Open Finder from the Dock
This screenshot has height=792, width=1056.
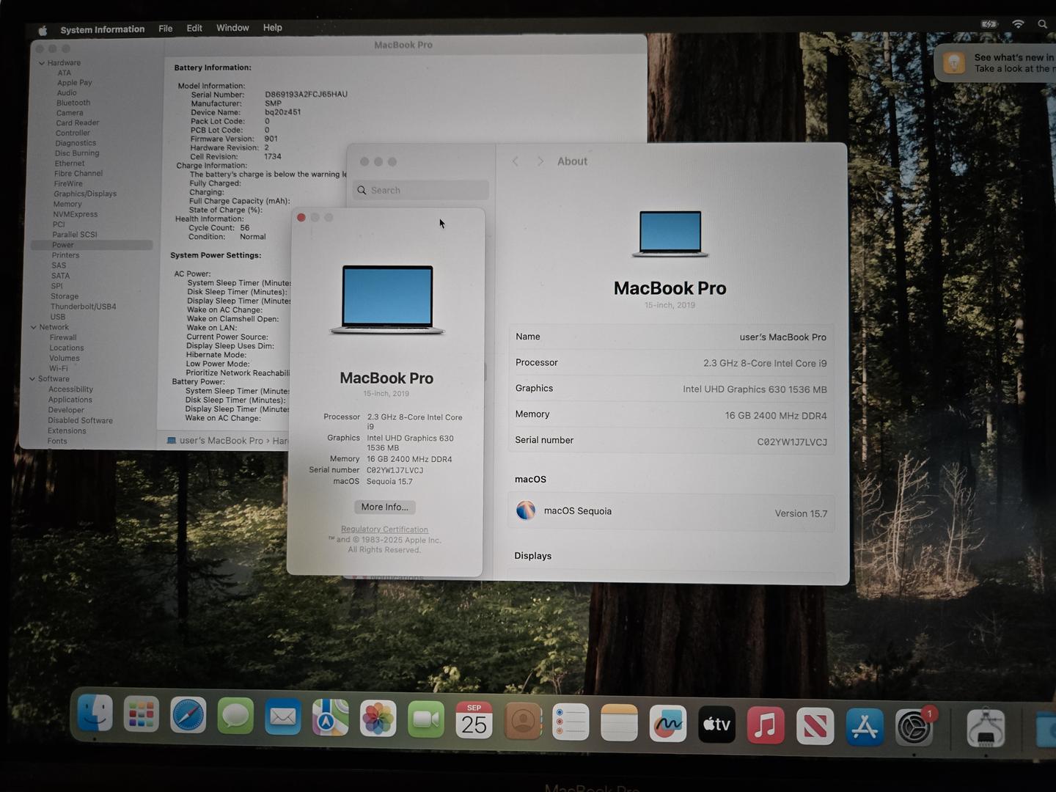click(x=95, y=713)
